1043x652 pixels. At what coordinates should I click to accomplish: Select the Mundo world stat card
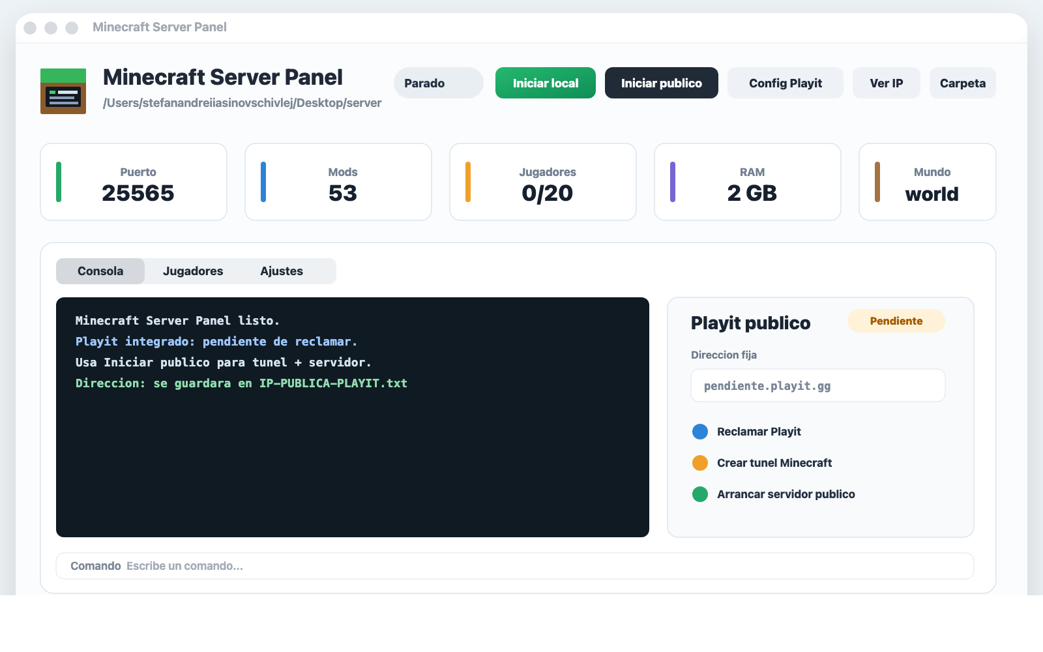pos(928,182)
